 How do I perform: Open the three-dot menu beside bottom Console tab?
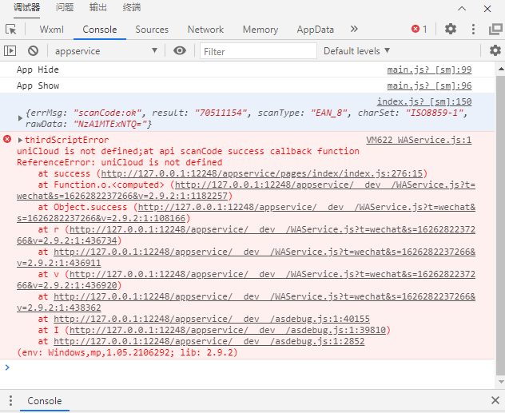(10, 401)
